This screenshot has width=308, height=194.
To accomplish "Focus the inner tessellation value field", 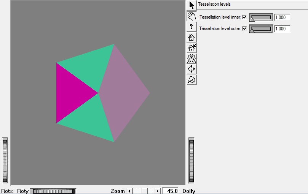I will pos(282,17).
